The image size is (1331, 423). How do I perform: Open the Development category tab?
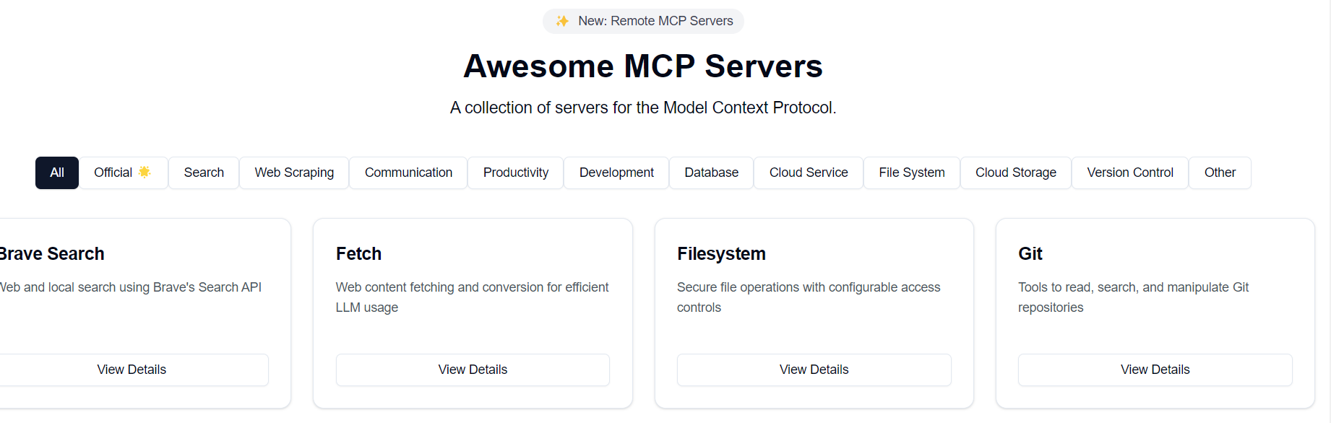[x=616, y=173]
